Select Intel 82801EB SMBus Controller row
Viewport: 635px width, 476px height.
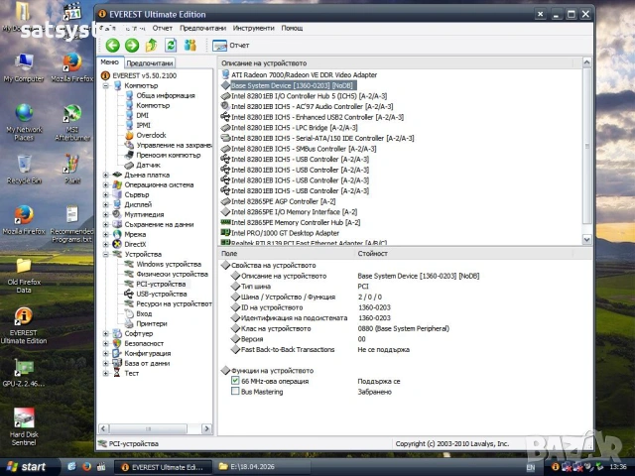click(304, 149)
